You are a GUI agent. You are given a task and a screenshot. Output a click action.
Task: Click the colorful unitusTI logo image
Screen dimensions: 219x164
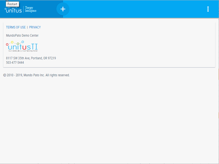point(22,46)
